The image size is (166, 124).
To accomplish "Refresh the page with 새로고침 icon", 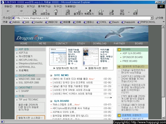I will (x=45, y=12).
